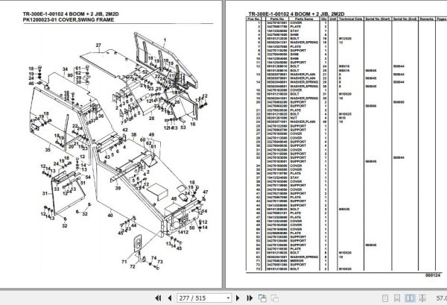Click the 'Unit' column header
Image resolution: width=447 pixels, height=305 pixels.
pos(333,19)
